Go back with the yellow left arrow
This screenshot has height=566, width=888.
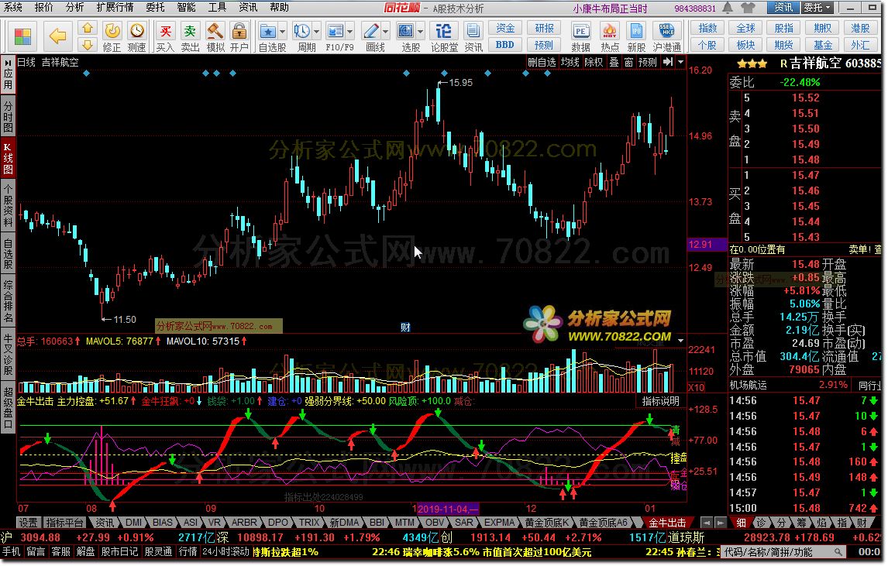[57, 36]
